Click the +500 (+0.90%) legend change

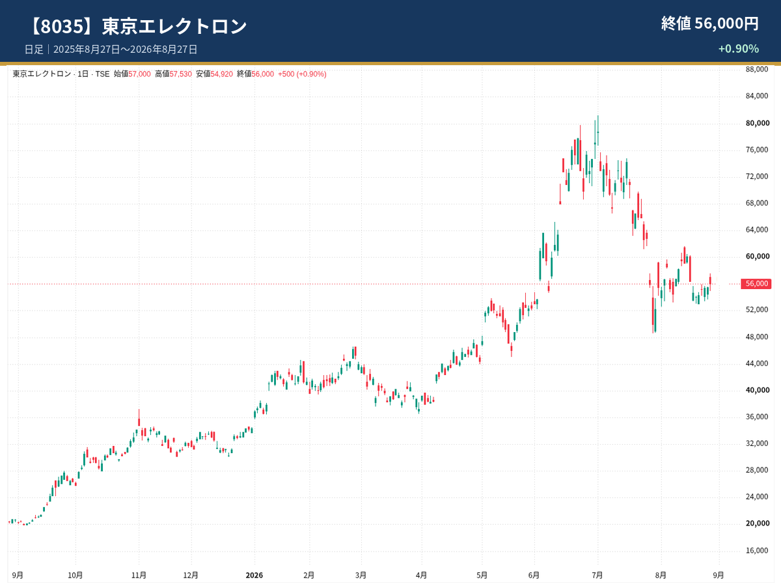tap(302, 74)
